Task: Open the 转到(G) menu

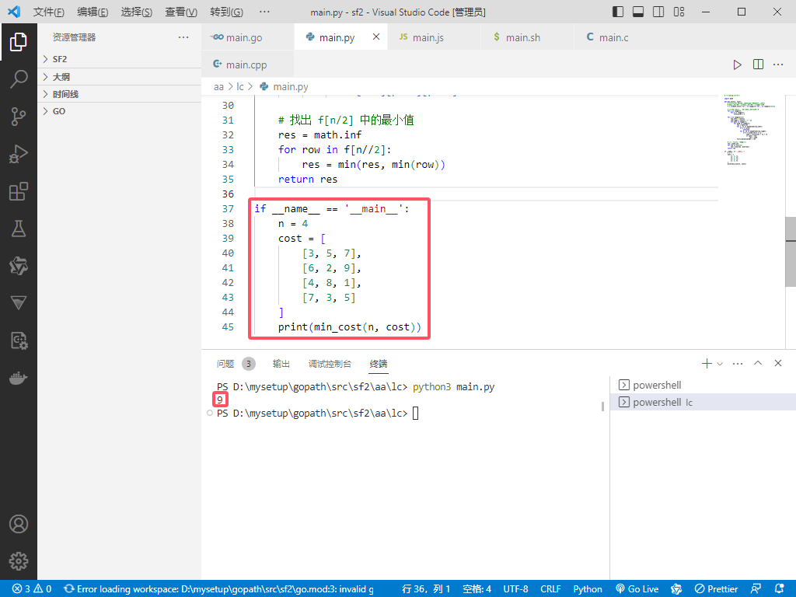Action: point(226,12)
